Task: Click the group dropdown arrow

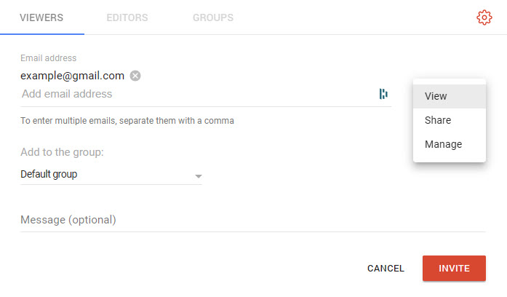Action: (198, 176)
